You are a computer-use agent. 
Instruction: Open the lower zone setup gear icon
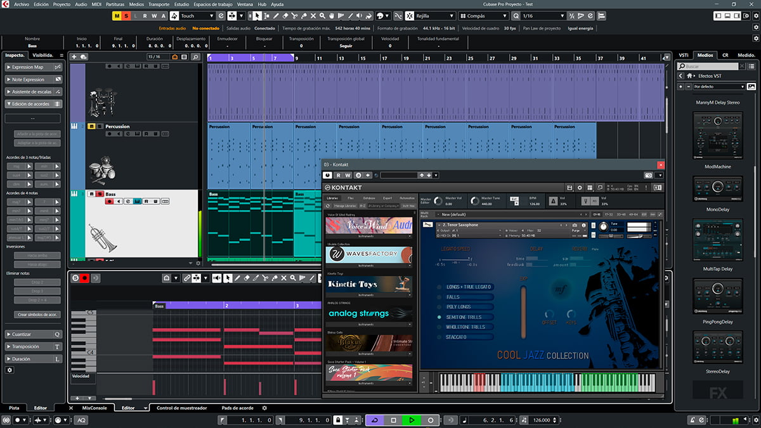click(x=264, y=408)
